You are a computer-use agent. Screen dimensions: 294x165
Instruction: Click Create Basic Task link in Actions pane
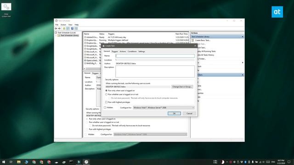(203, 40)
